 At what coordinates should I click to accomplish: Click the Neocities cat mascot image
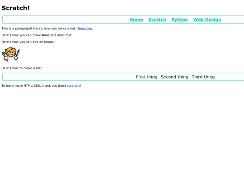coord(11,54)
